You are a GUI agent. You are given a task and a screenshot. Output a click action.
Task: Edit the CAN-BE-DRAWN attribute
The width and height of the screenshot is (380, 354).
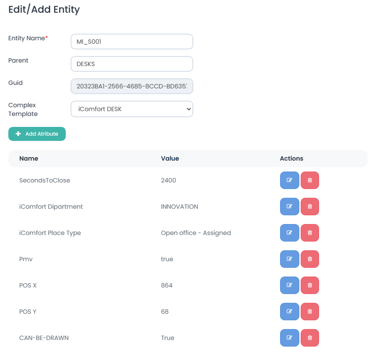[289, 338]
